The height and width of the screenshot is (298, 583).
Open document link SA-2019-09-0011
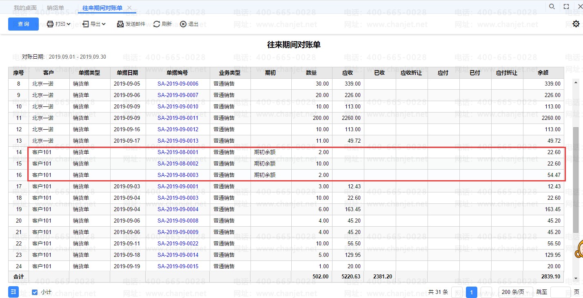coord(178,118)
